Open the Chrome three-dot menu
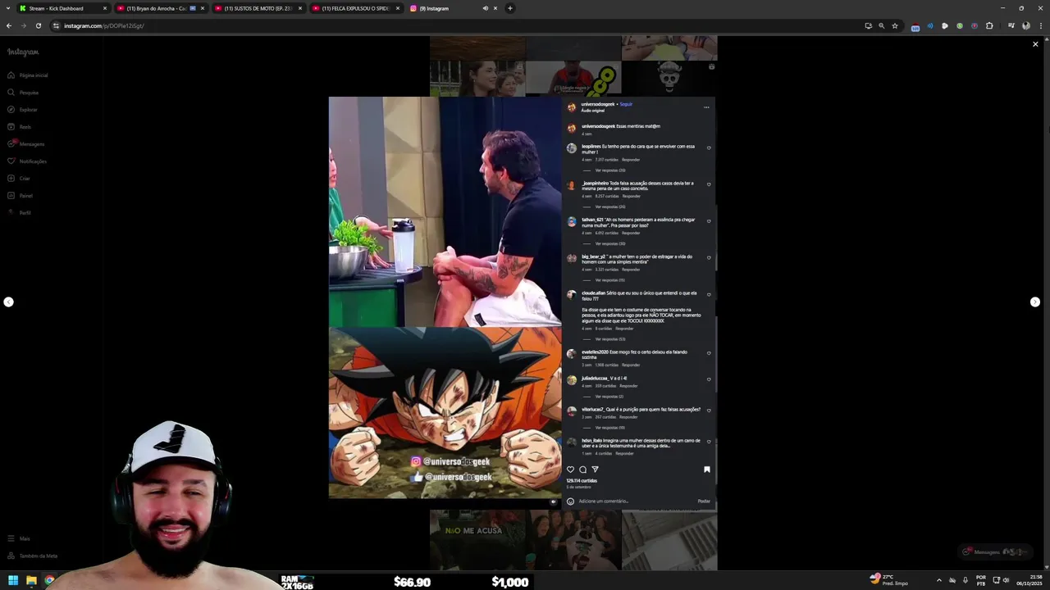 tap(1040, 25)
